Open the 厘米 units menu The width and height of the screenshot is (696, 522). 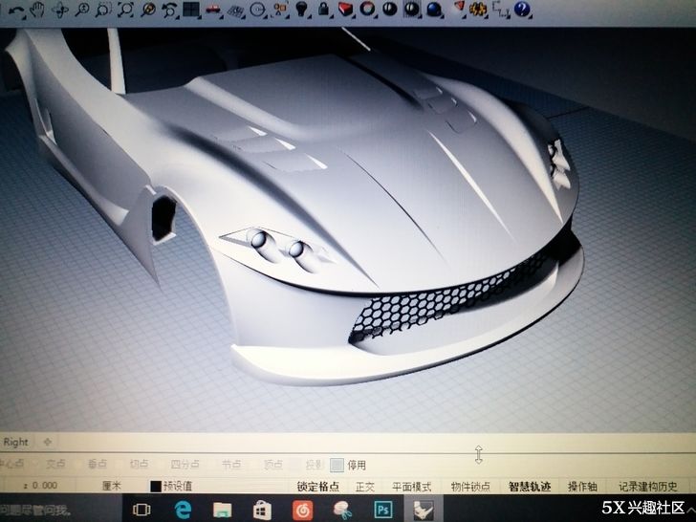pyautogui.click(x=113, y=487)
